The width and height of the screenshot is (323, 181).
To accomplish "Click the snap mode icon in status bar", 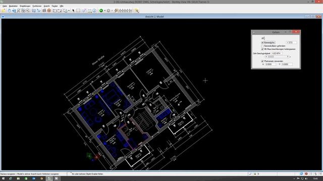I will coord(250,174).
